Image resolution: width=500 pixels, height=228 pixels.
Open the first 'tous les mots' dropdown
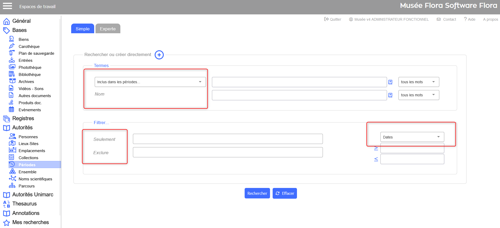[418, 82]
